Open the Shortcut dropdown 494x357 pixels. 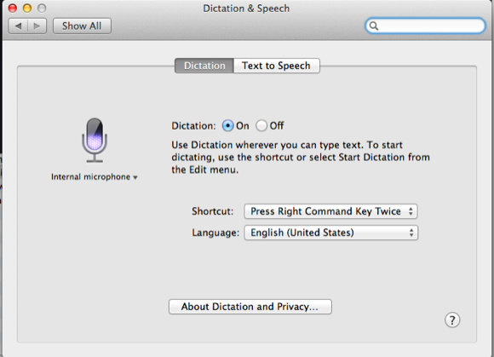pyautogui.click(x=330, y=211)
